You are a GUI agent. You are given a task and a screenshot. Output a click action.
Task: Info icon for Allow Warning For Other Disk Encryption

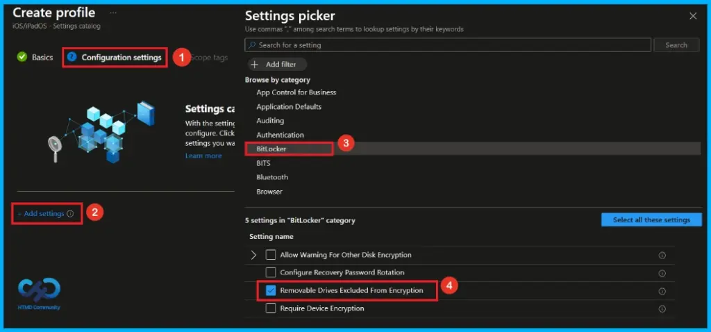[x=662, y=256]
